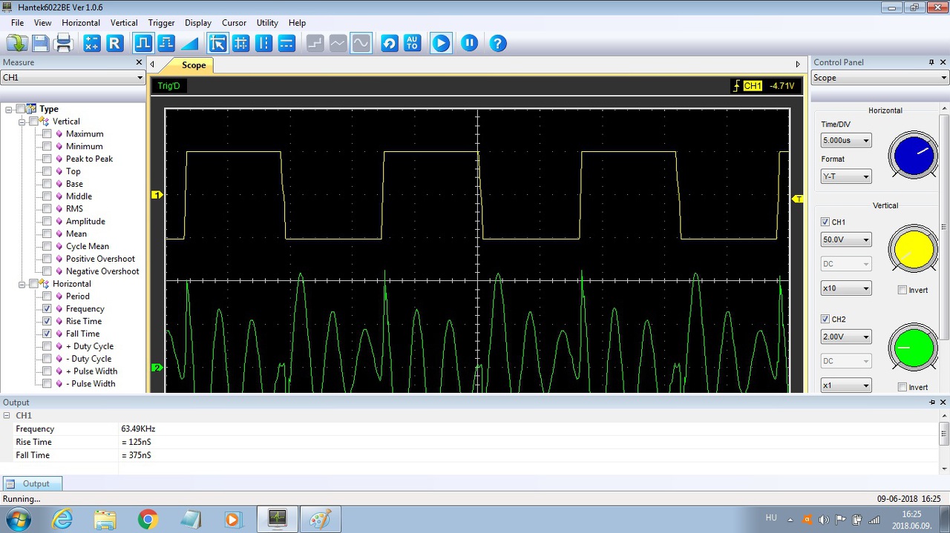
Task: Uncheck the Rise Time measurement
Action: [47, 321]
